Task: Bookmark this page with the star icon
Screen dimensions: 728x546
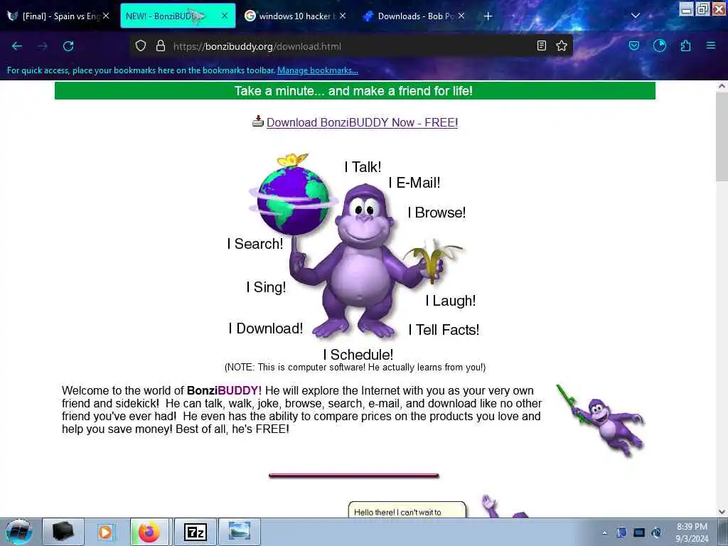Action: coord(562,45)
